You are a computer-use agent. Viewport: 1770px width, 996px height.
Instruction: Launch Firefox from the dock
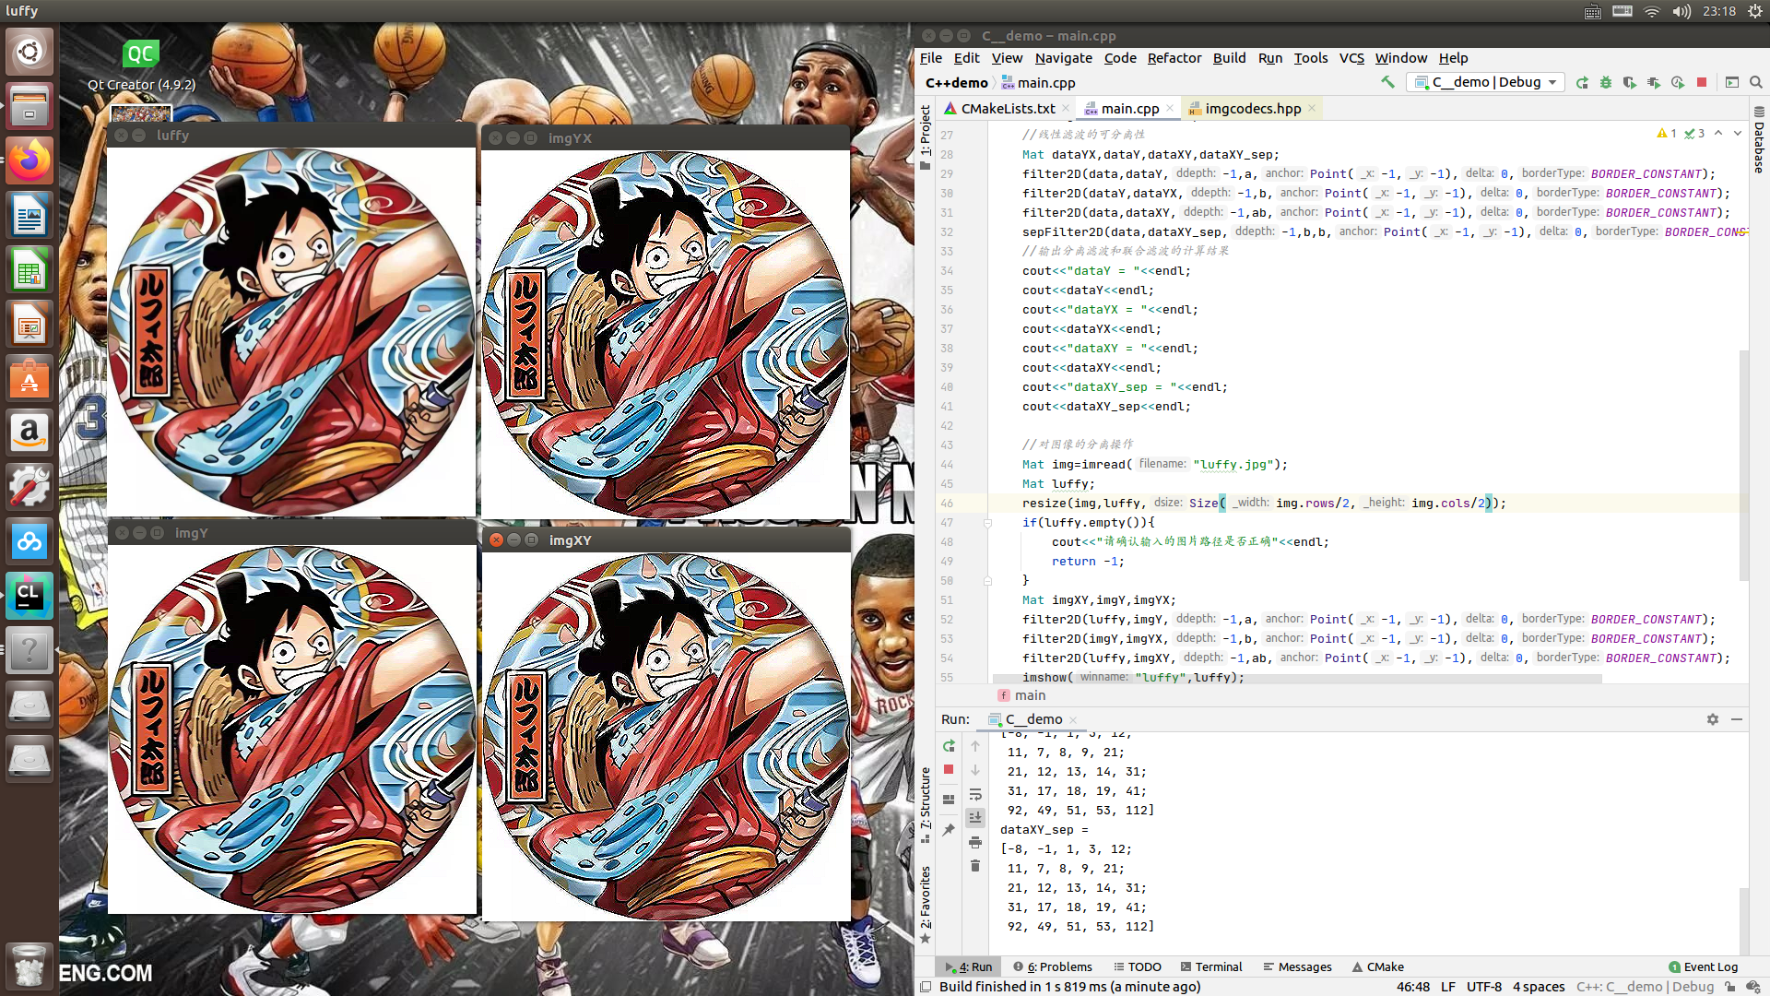[x=29, y=161]
